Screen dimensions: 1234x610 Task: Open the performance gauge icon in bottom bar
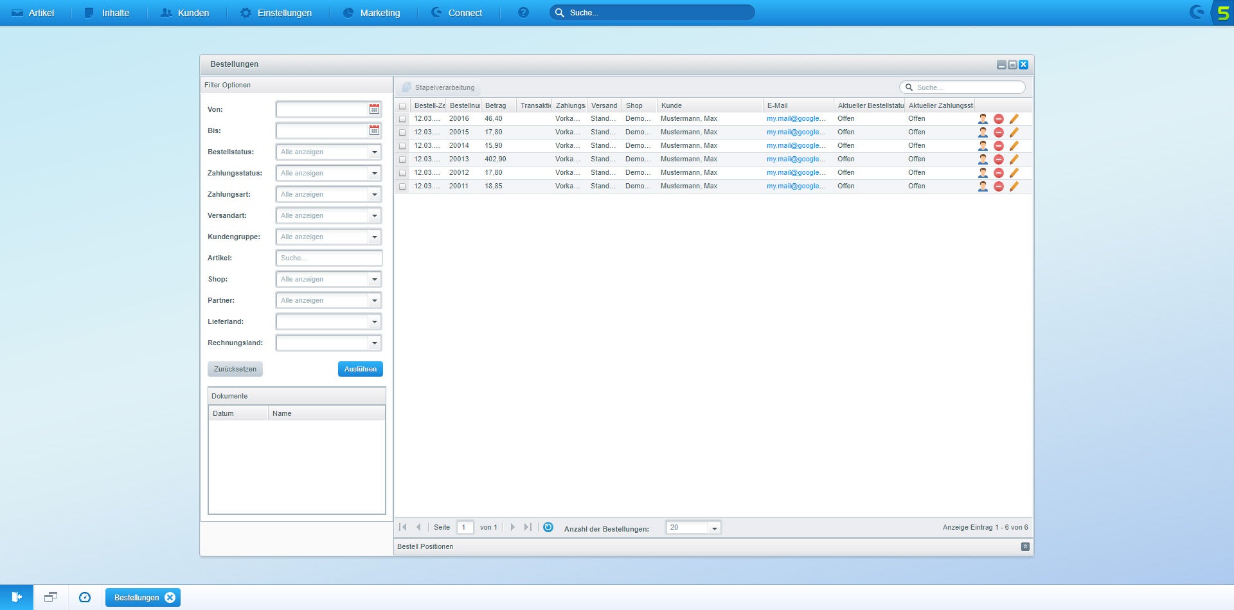[x=85, y=597]
